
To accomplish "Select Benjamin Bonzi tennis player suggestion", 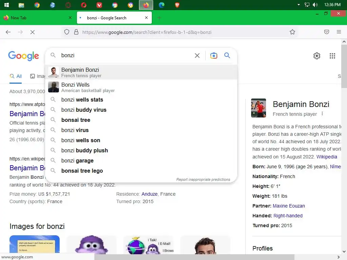I will pyautogui.click(x=141, y=72).
